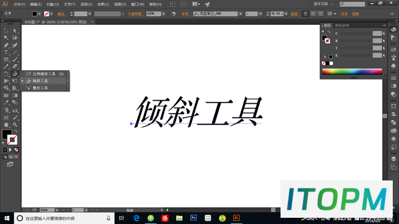Select the Mesh tool

tap(6, 95)
